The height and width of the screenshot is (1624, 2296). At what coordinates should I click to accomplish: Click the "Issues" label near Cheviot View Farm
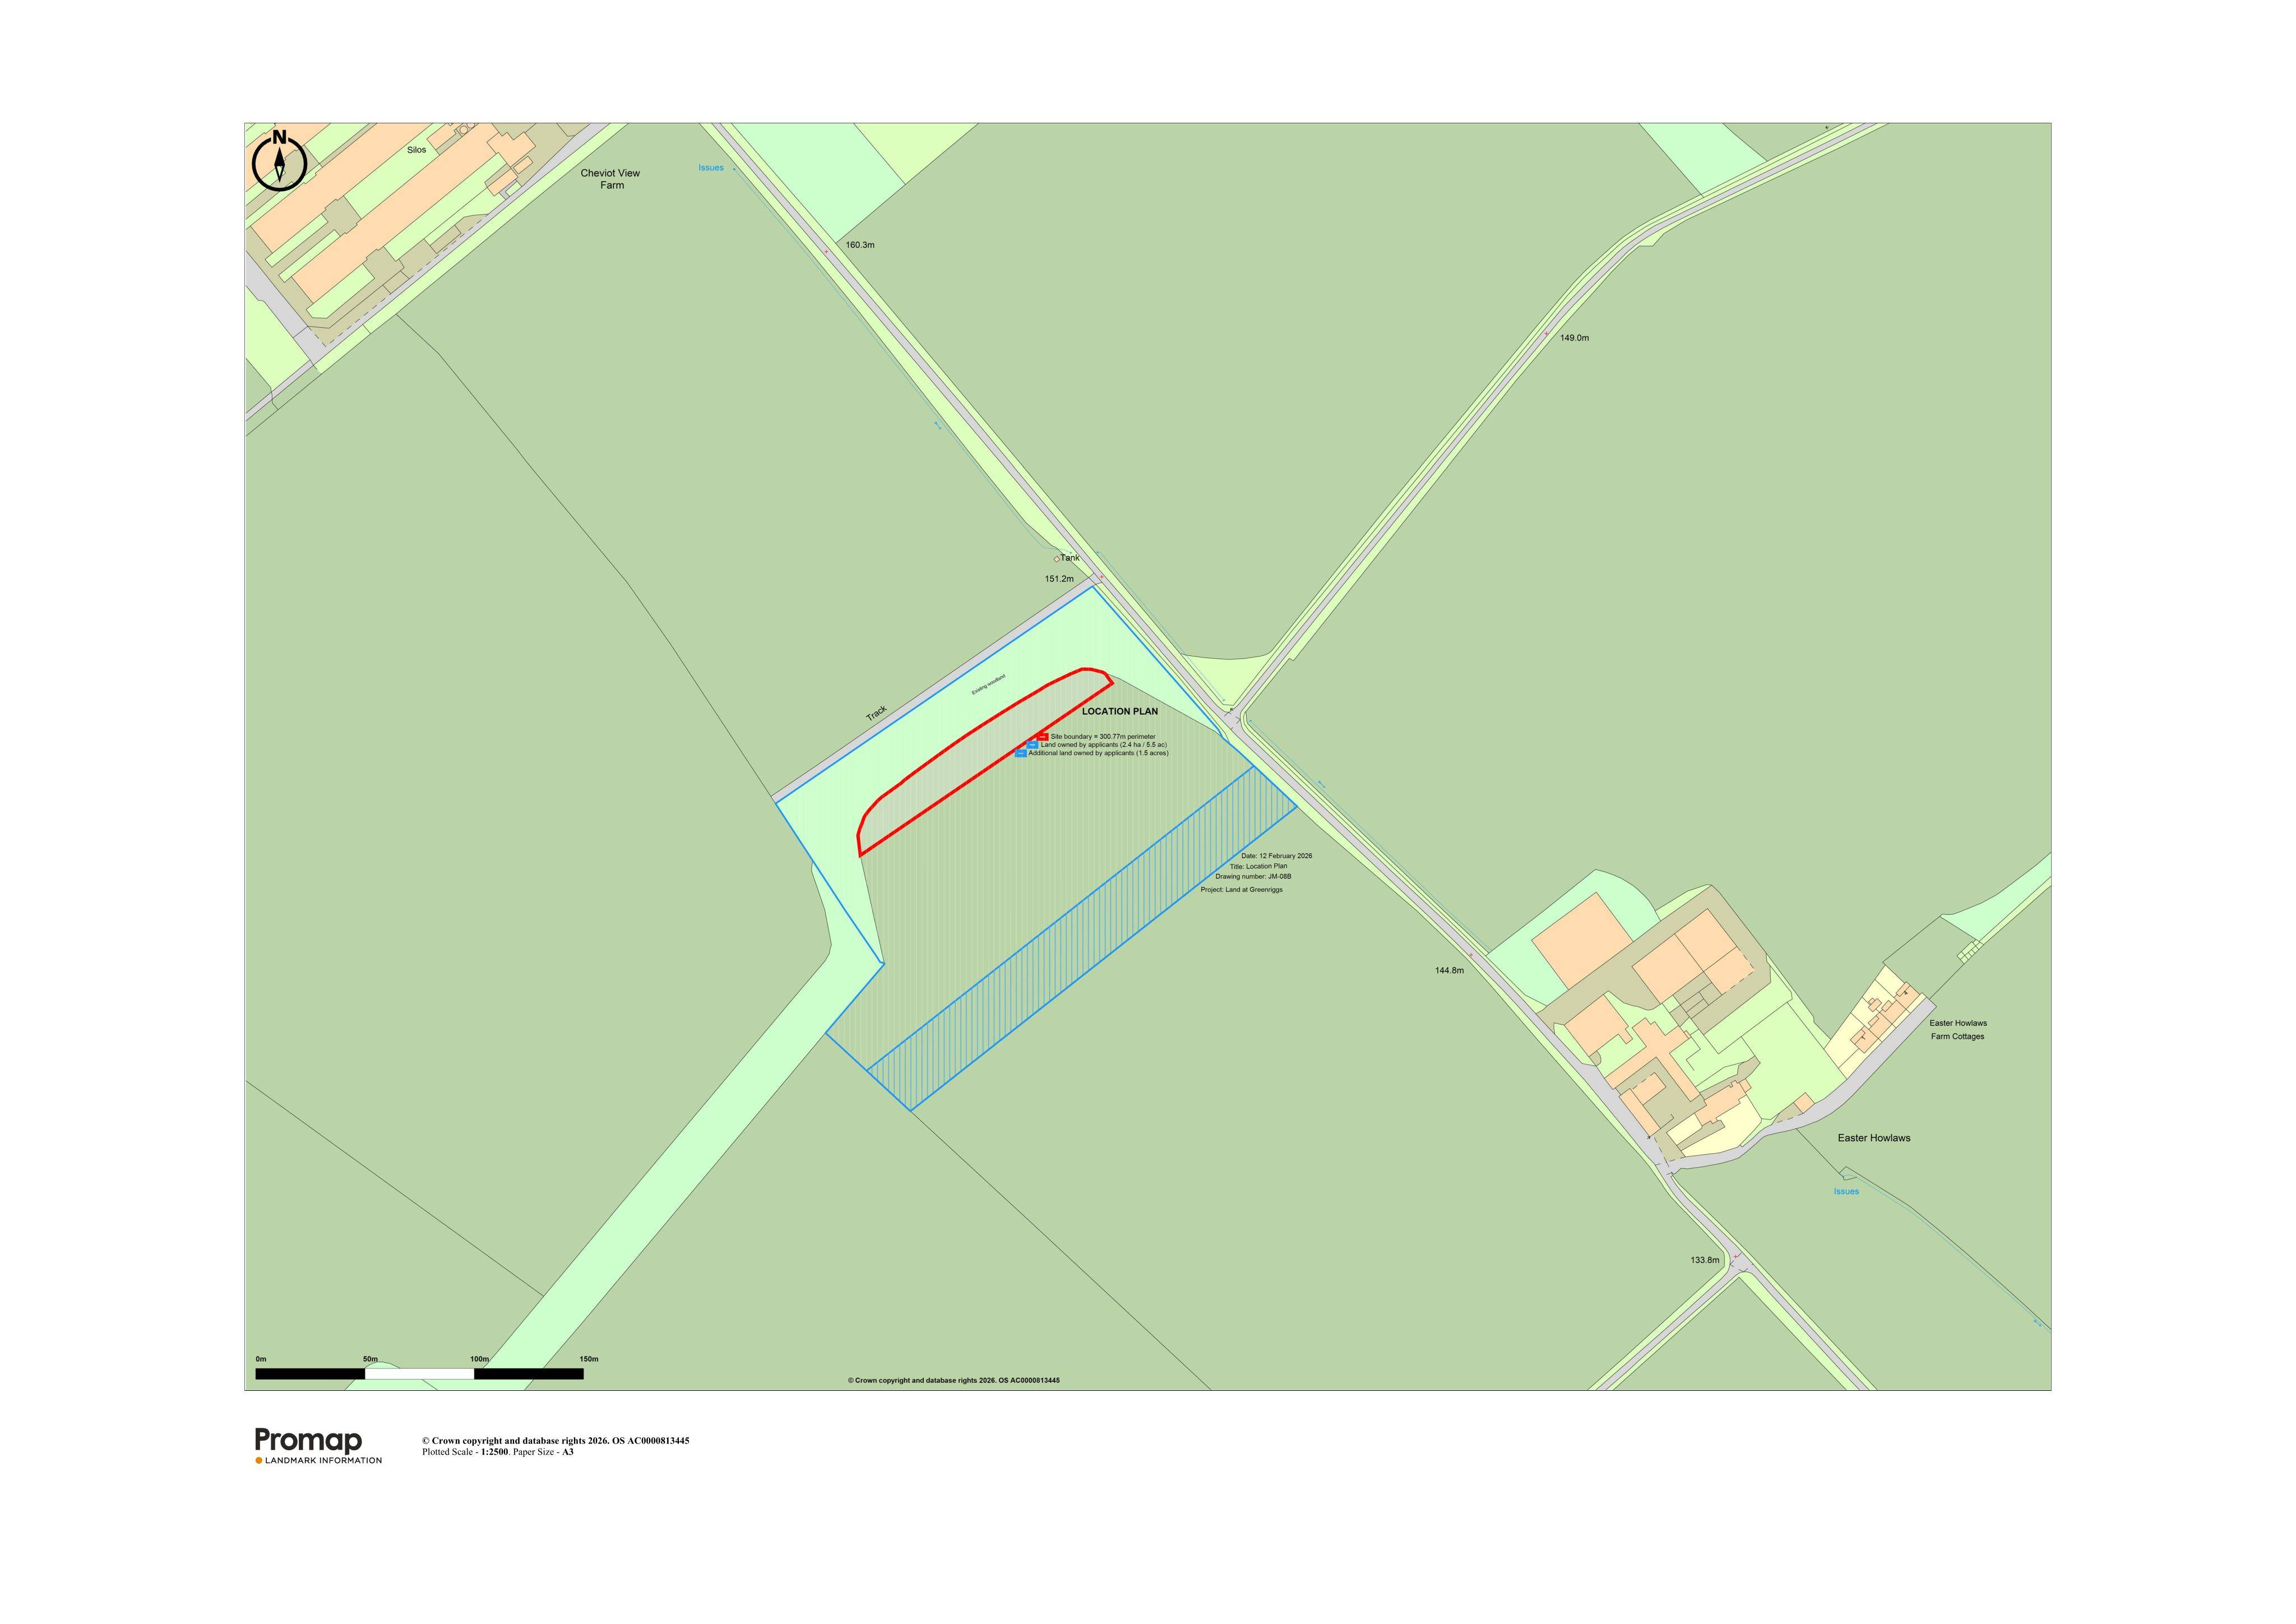click(x=711, y=168)
